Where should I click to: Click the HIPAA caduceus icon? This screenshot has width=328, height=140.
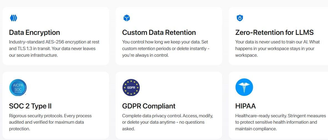click(x=244, y=87)
